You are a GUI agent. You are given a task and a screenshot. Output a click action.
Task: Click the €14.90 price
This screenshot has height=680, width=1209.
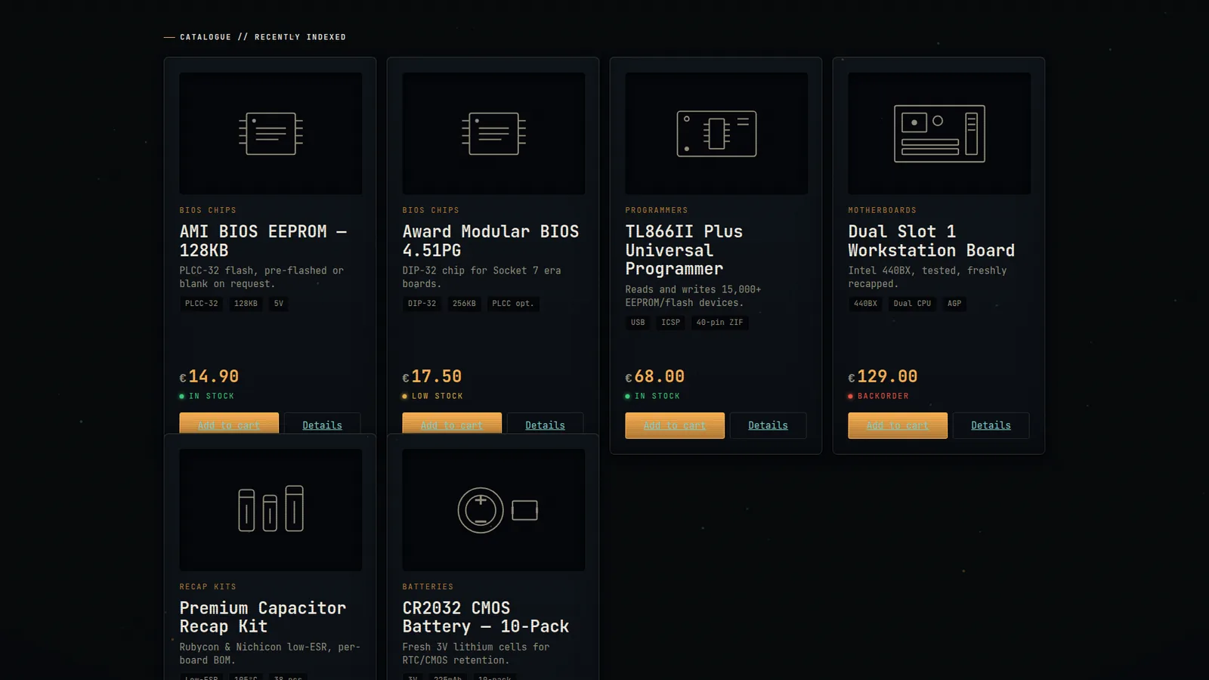click(x=209, y=376)
